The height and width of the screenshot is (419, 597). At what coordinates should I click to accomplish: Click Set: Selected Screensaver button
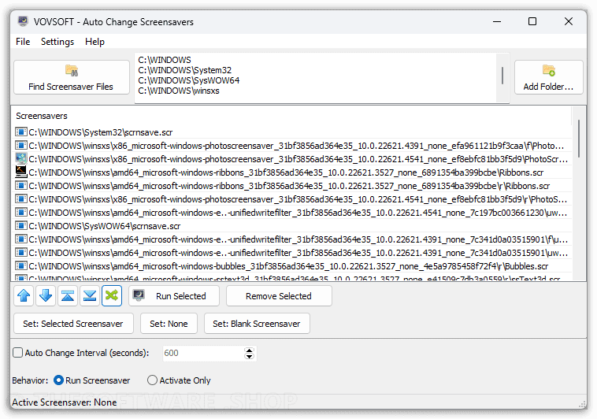pos(73,324)
